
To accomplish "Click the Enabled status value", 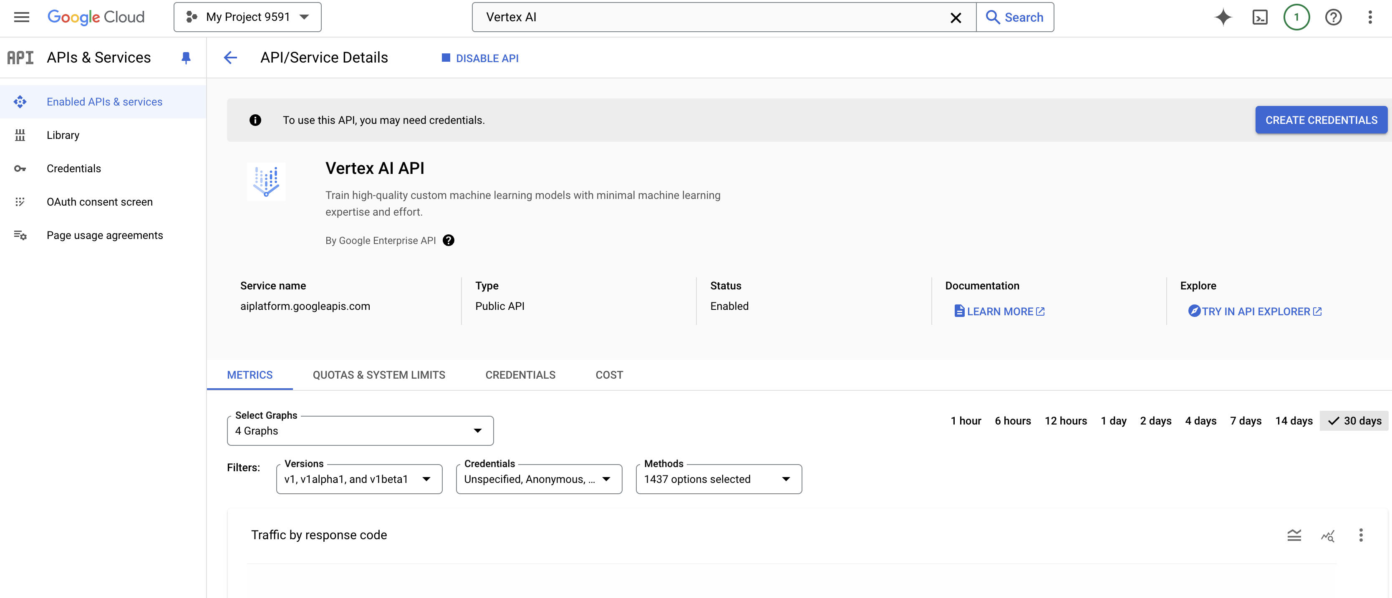I will [x=729, y=306].
